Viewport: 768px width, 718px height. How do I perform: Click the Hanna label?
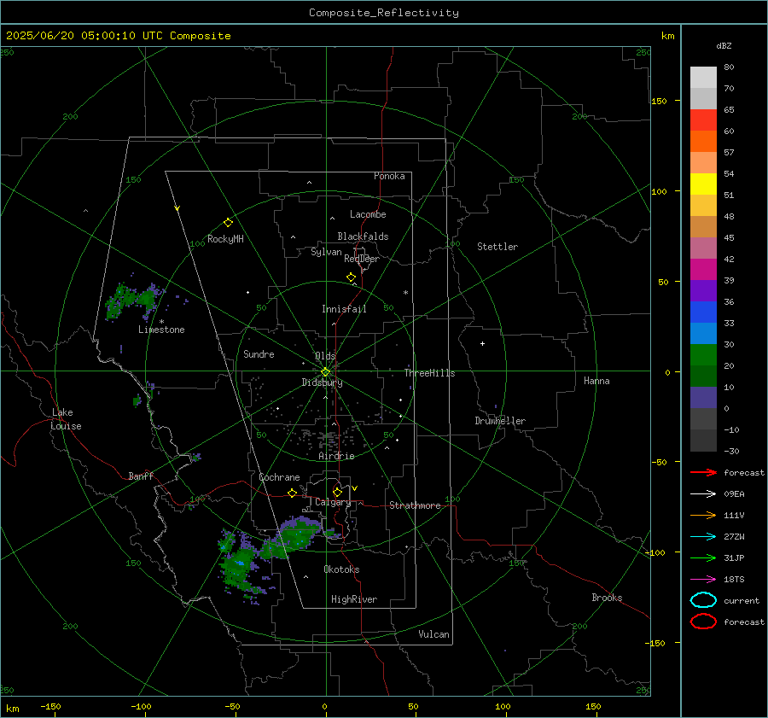pyautogui.click(x=596, y=381)
